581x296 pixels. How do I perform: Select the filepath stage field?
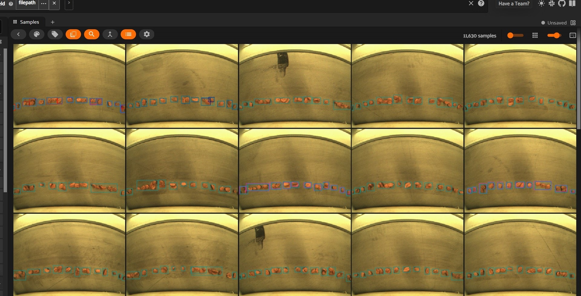[x=27, y=3]
